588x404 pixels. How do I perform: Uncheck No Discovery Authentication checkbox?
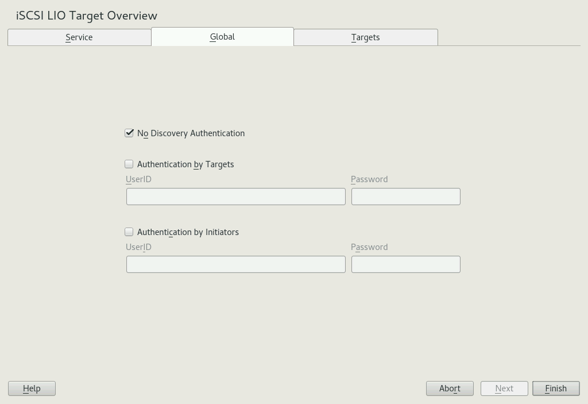(x=129, y=133)
